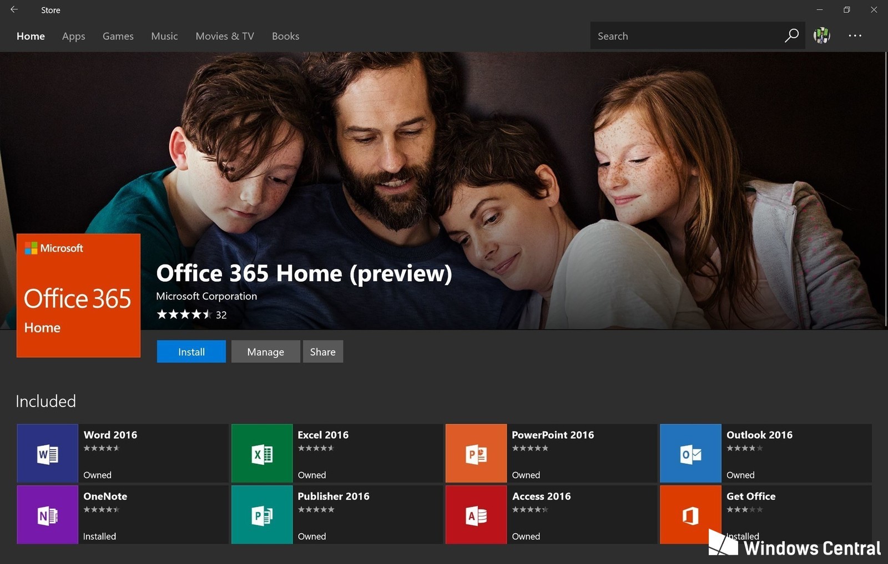Open the Word 2016 title text

point(110,435)
